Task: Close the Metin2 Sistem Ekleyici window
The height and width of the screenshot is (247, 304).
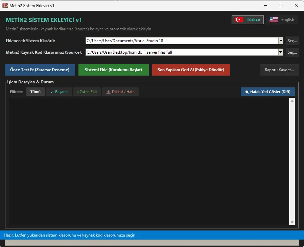Action: (296, 5)
